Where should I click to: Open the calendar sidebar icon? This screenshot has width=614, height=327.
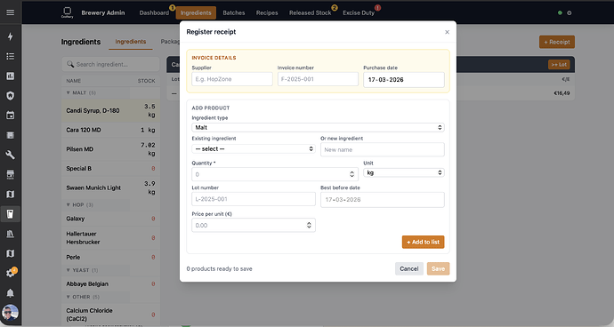pyautogui.click(x=10, y=116)
